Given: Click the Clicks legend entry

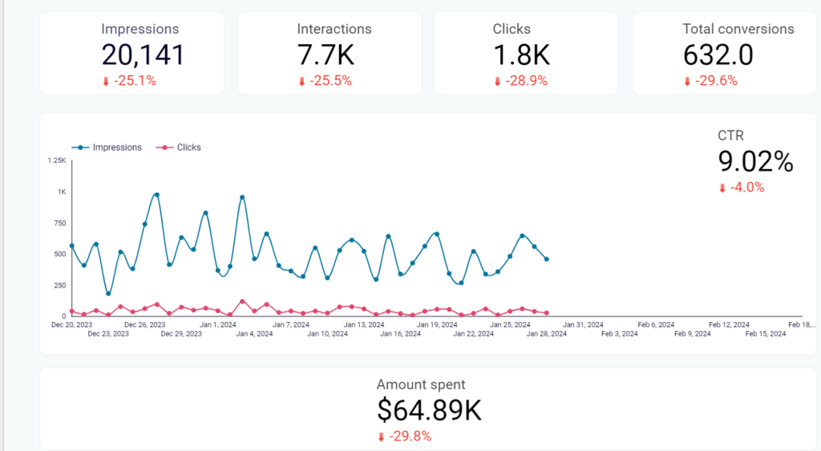Looking at the screenshot, I should (179, 147).
